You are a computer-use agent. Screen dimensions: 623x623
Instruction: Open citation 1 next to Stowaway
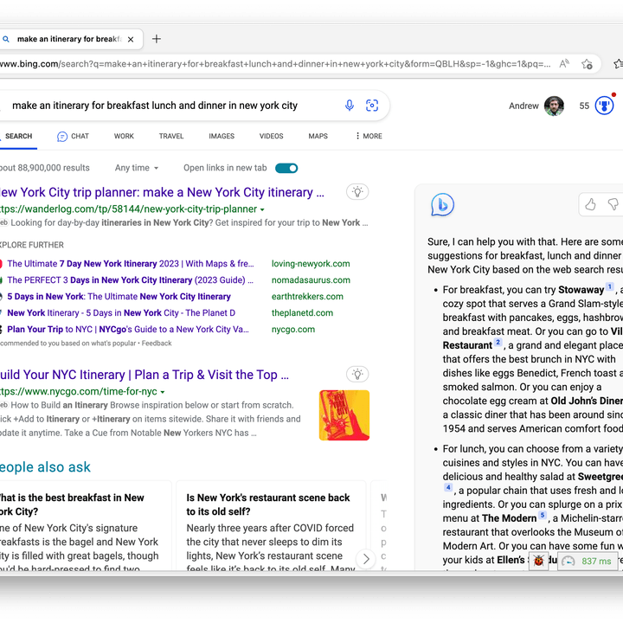point(609,287)
